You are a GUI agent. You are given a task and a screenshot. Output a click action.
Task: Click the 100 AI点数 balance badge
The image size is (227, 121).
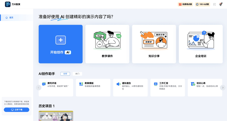click(203, 4)
